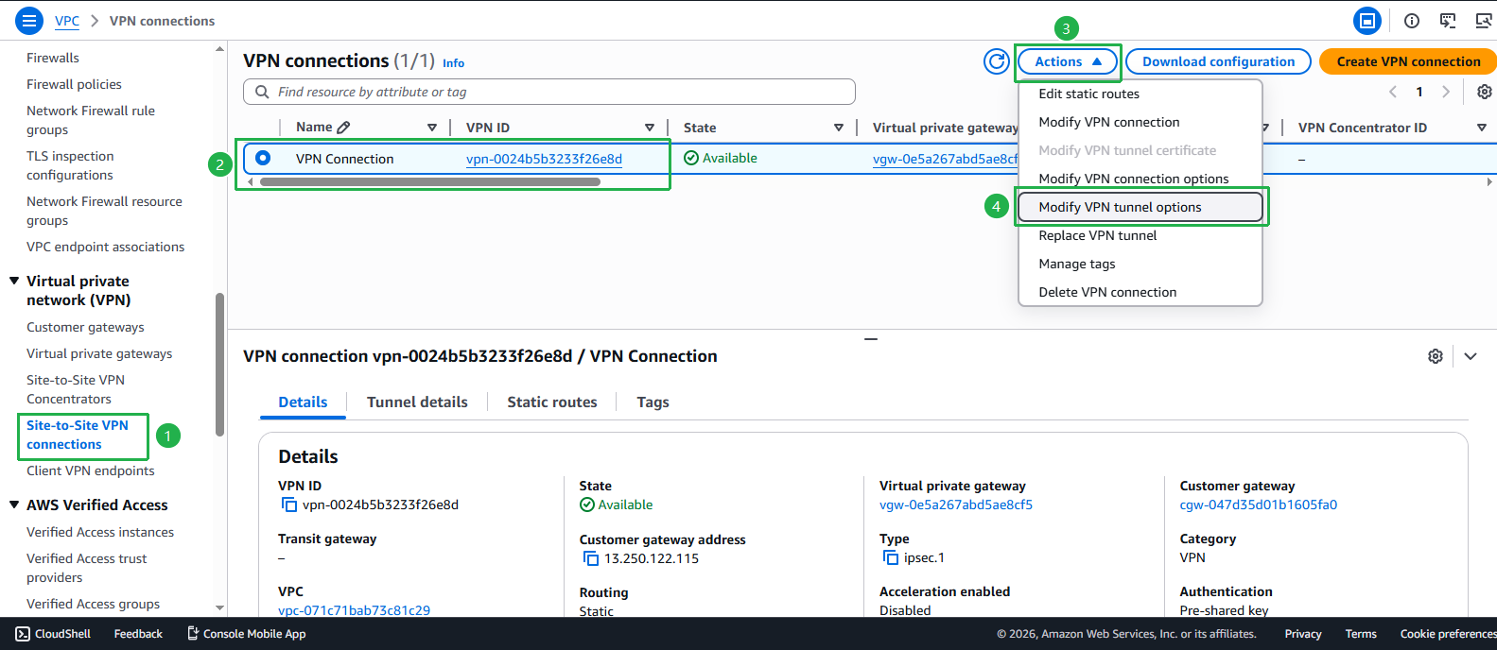Image resolution: width=1497 pixels, height=650 pixels.
Task: Click the split panel resize handle
Action: (x=871, y=338)
